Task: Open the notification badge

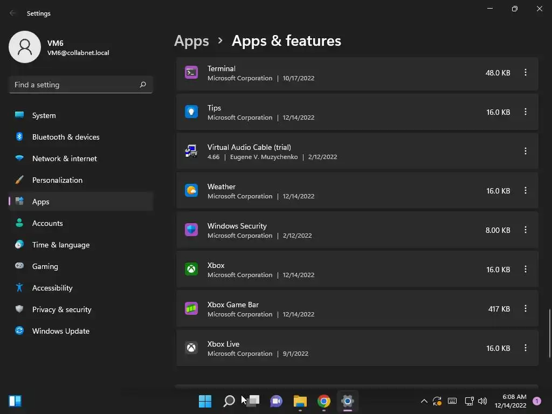Action: pos(537,401)
